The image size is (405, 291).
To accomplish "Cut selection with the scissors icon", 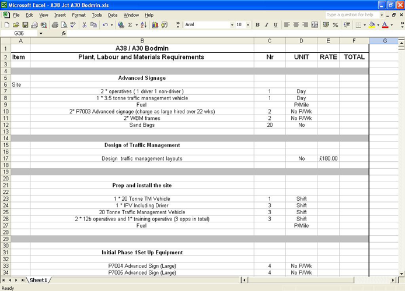I will [84, 24].
